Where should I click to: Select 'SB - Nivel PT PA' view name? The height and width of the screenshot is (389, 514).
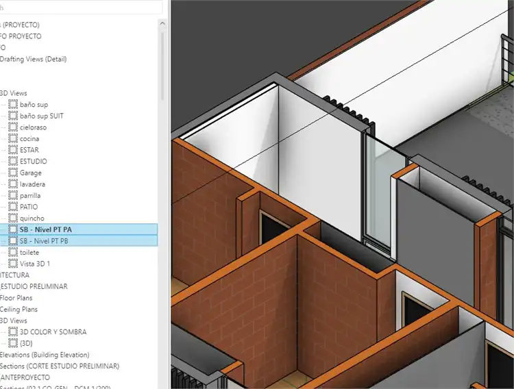pos(45,229)
